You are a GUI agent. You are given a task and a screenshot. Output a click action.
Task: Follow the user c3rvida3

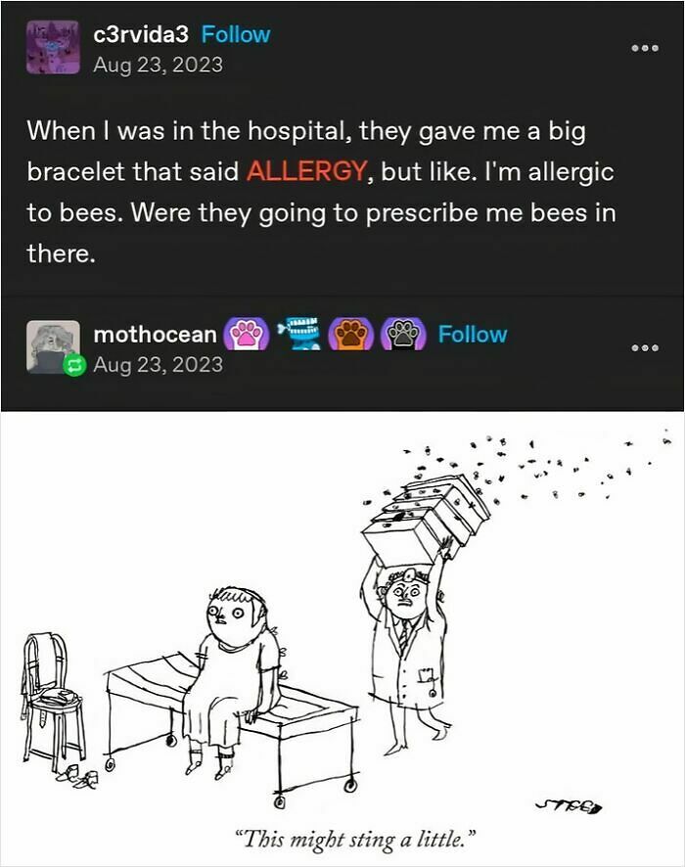coord(236,34)
